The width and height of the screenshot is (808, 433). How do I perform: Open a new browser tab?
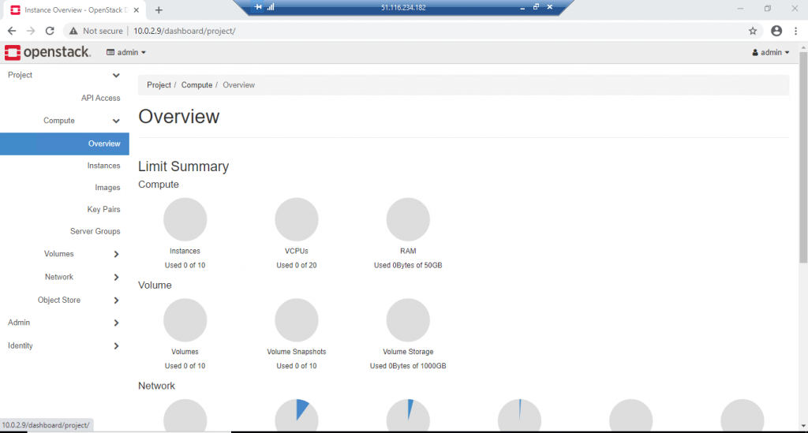pyautogui.click(x=159, y=10)
